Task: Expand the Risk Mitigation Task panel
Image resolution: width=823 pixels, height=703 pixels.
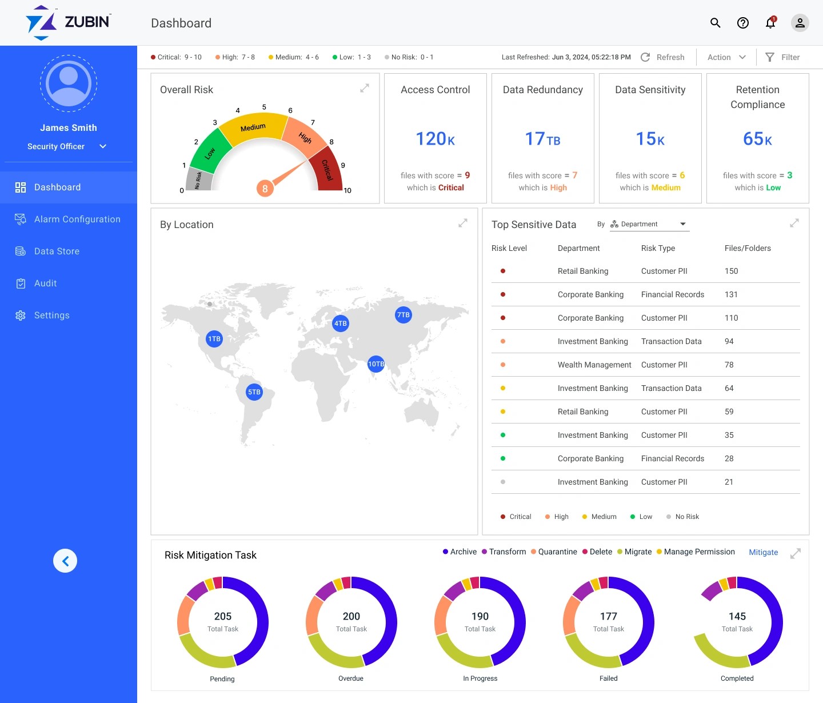Action: (x=796, y=554)
